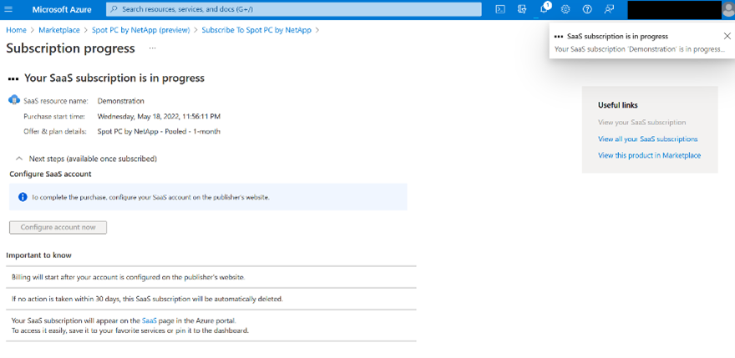Viewport: 735px width, 358px height.
Task: Click the SaaS resource cloud icon
Action: click(x=14, y=100)
